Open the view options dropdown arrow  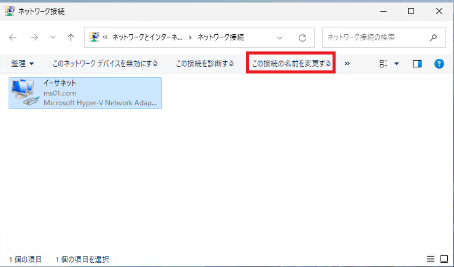(397, 64)
